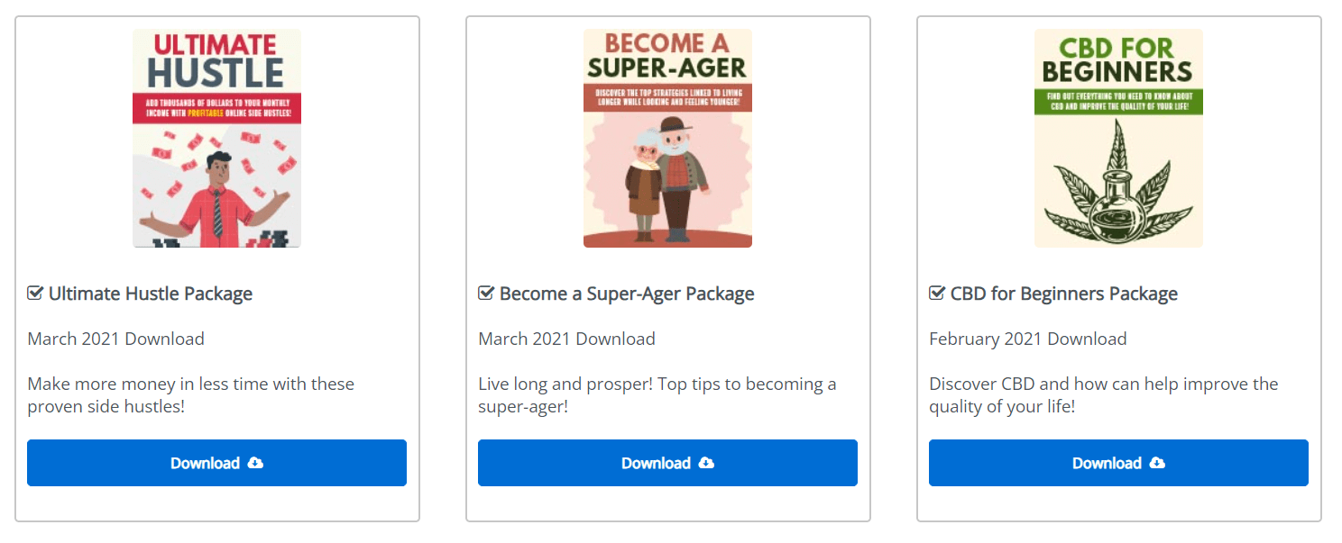The height and width of the screenshot is (543, 1342).
Task: Click the "Discover CBD" description text
Action: (1104, 395)
